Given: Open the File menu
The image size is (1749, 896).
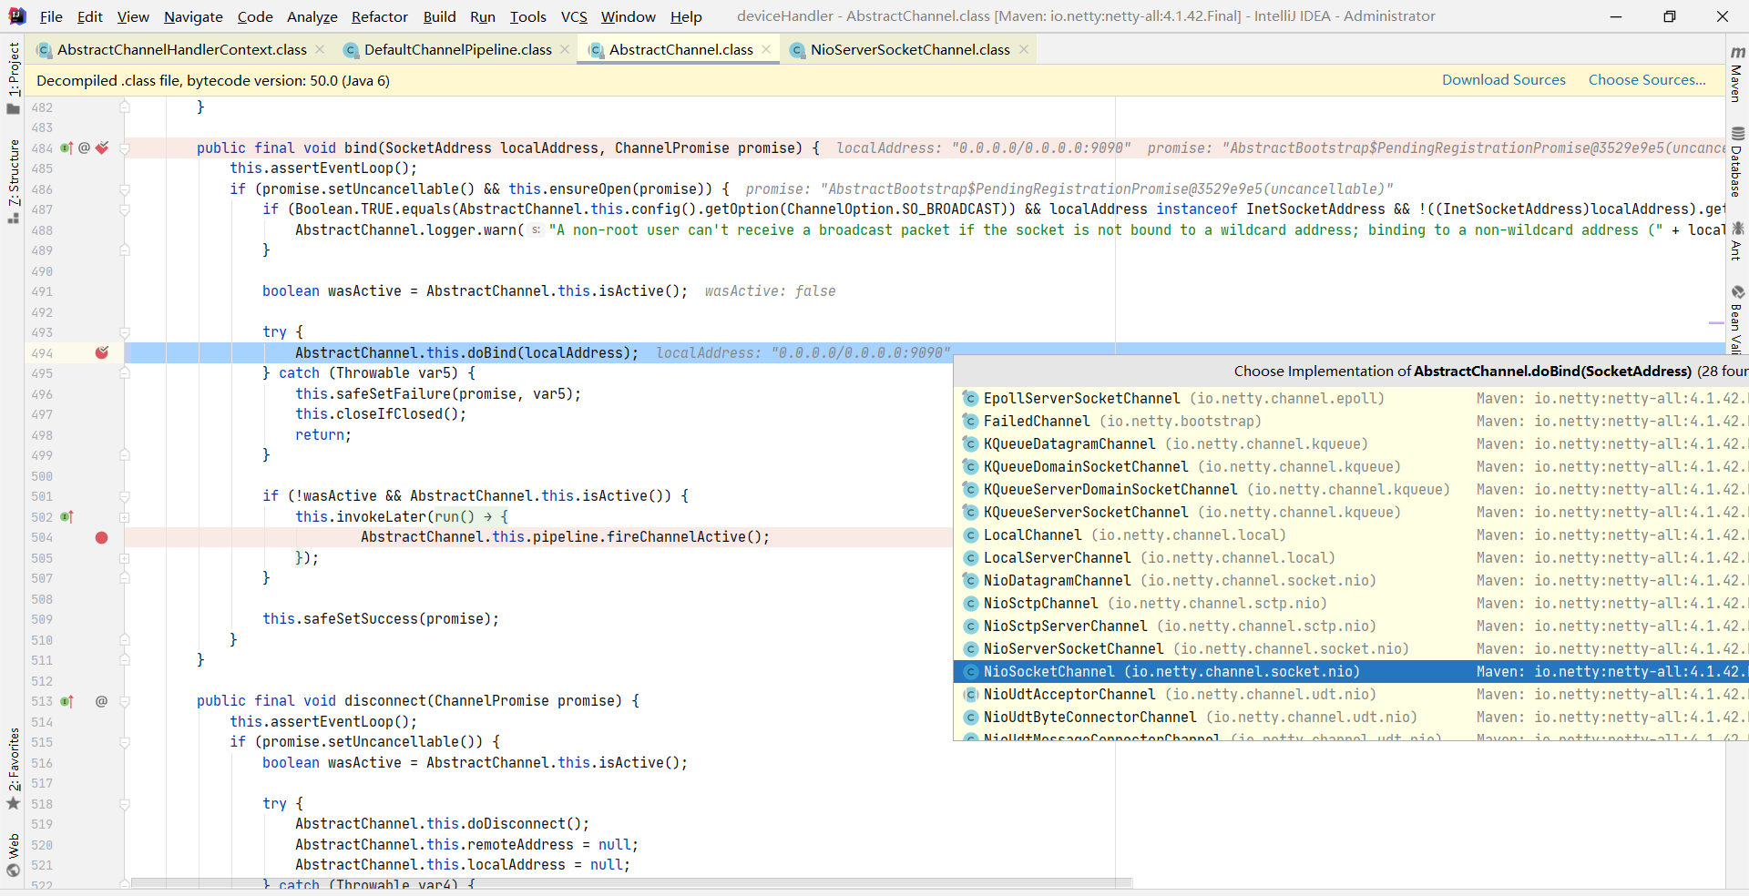Looking at the screenshot, I should (51, 16).
